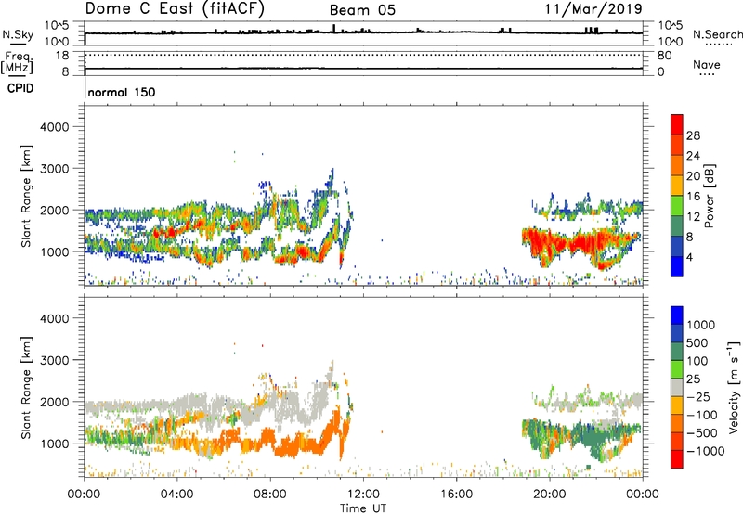The height and width of the screenshot is (514, 743).
Task: Click the teal Velocity segment between 100 and 500
Action: click(677, 352)
